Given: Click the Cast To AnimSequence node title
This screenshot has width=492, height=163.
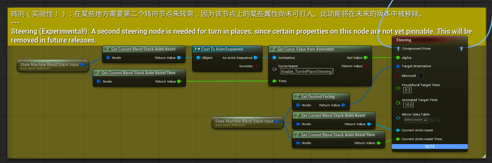Looking at the screenshot, I should [x=222, y=49].
